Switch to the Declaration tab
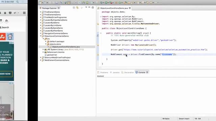The image size is (216, 121). click(x=128, y=73)
